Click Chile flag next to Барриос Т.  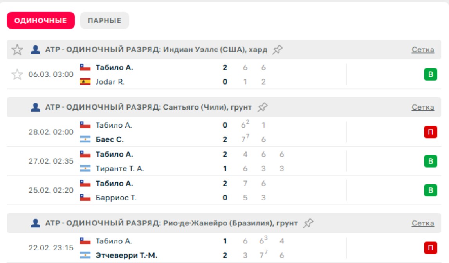[85, 198]
